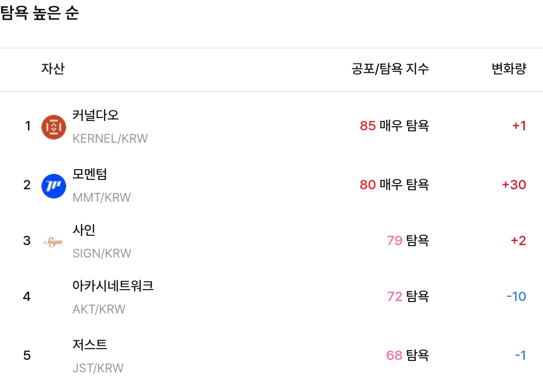
Task: Select the +30 change value for Momentum
Action: pyautogui.click(x=513, y=185)
